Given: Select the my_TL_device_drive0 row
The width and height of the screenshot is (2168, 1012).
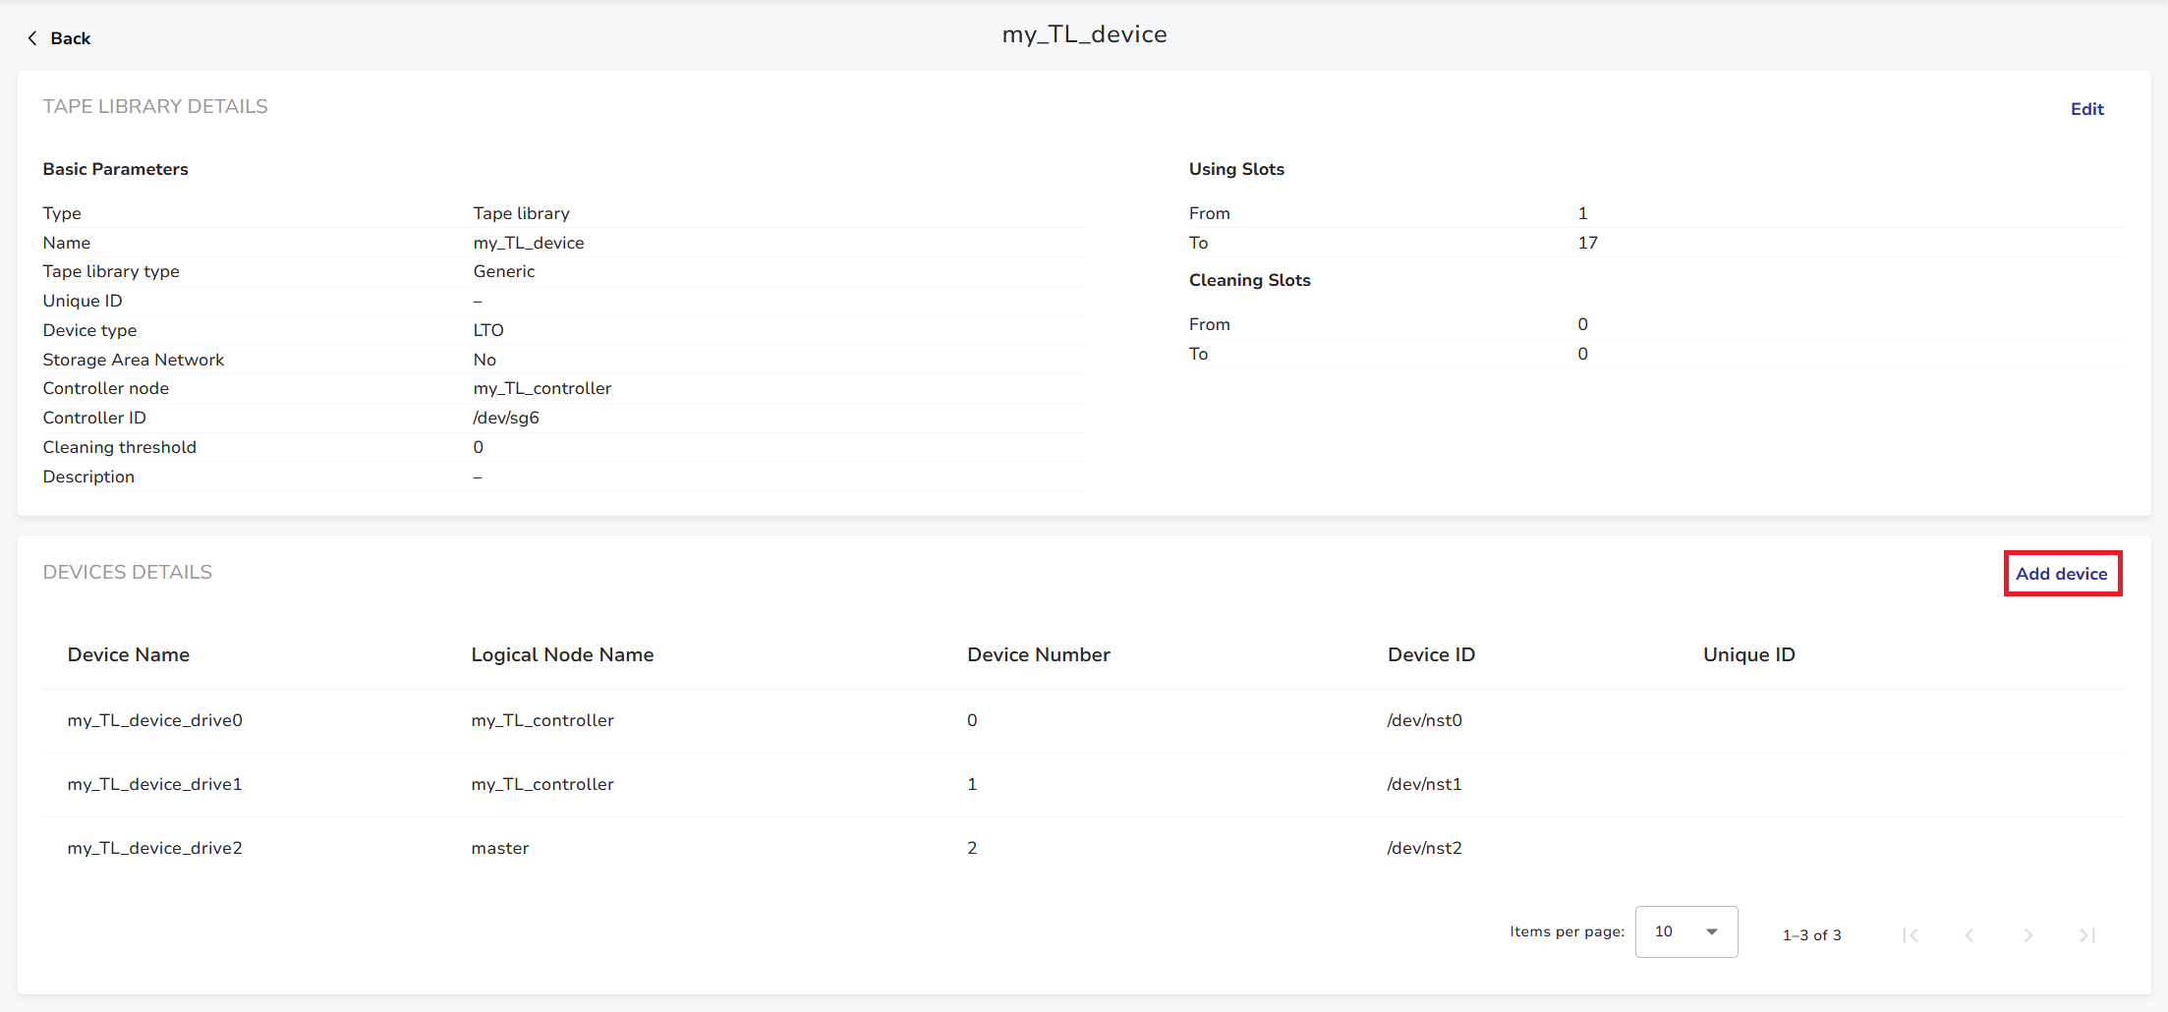Looking at the screenshot, I should click(x=155, y=720).
